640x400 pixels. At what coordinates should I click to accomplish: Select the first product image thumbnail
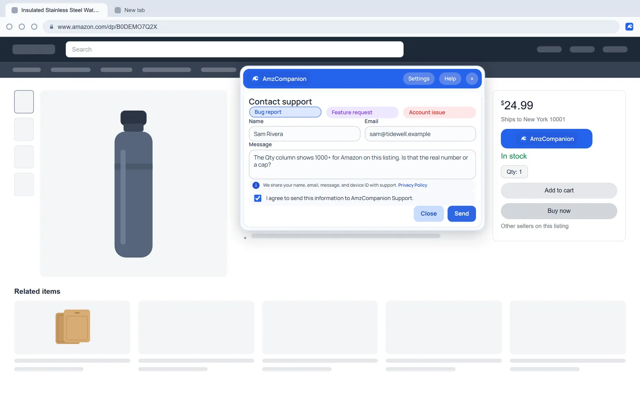pos(24,102)
